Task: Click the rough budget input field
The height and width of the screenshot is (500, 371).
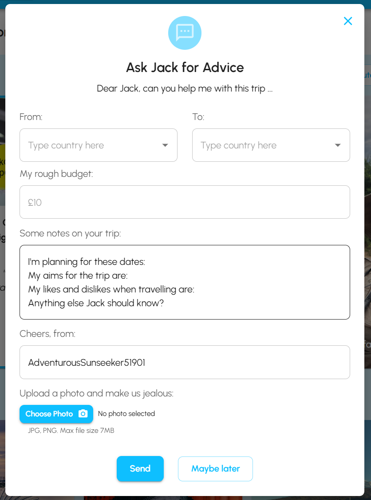Action: (185, 202)
